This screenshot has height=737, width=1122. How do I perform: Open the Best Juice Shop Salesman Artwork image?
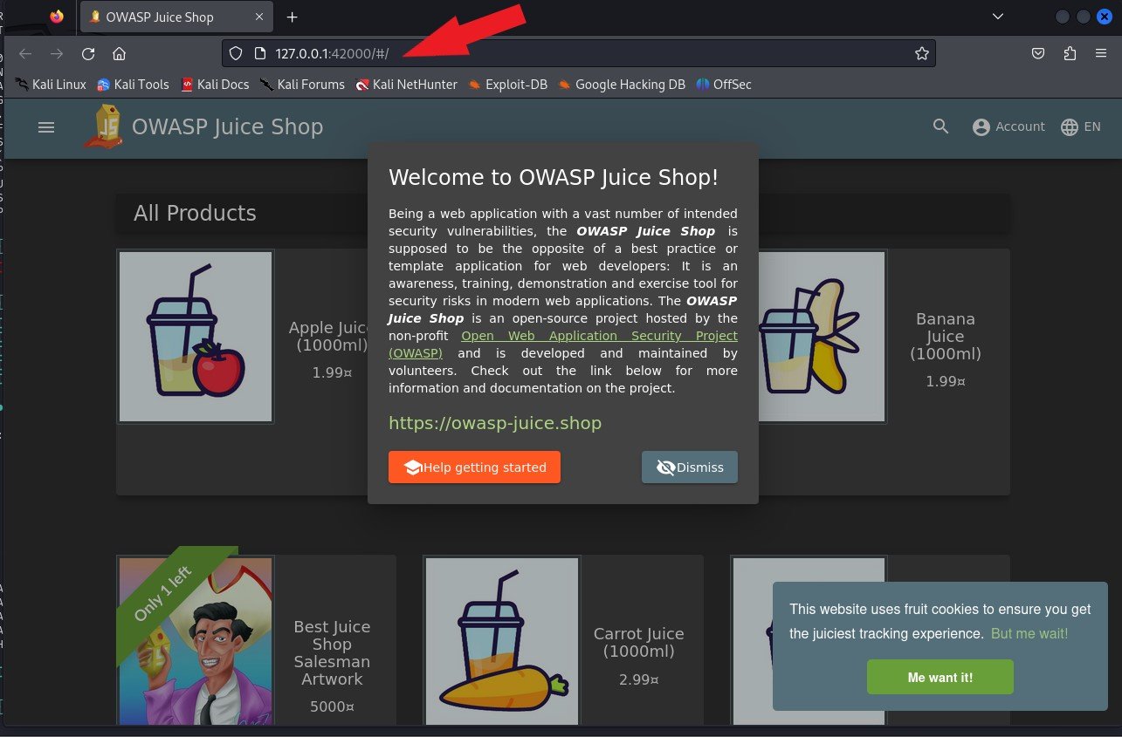196,641
